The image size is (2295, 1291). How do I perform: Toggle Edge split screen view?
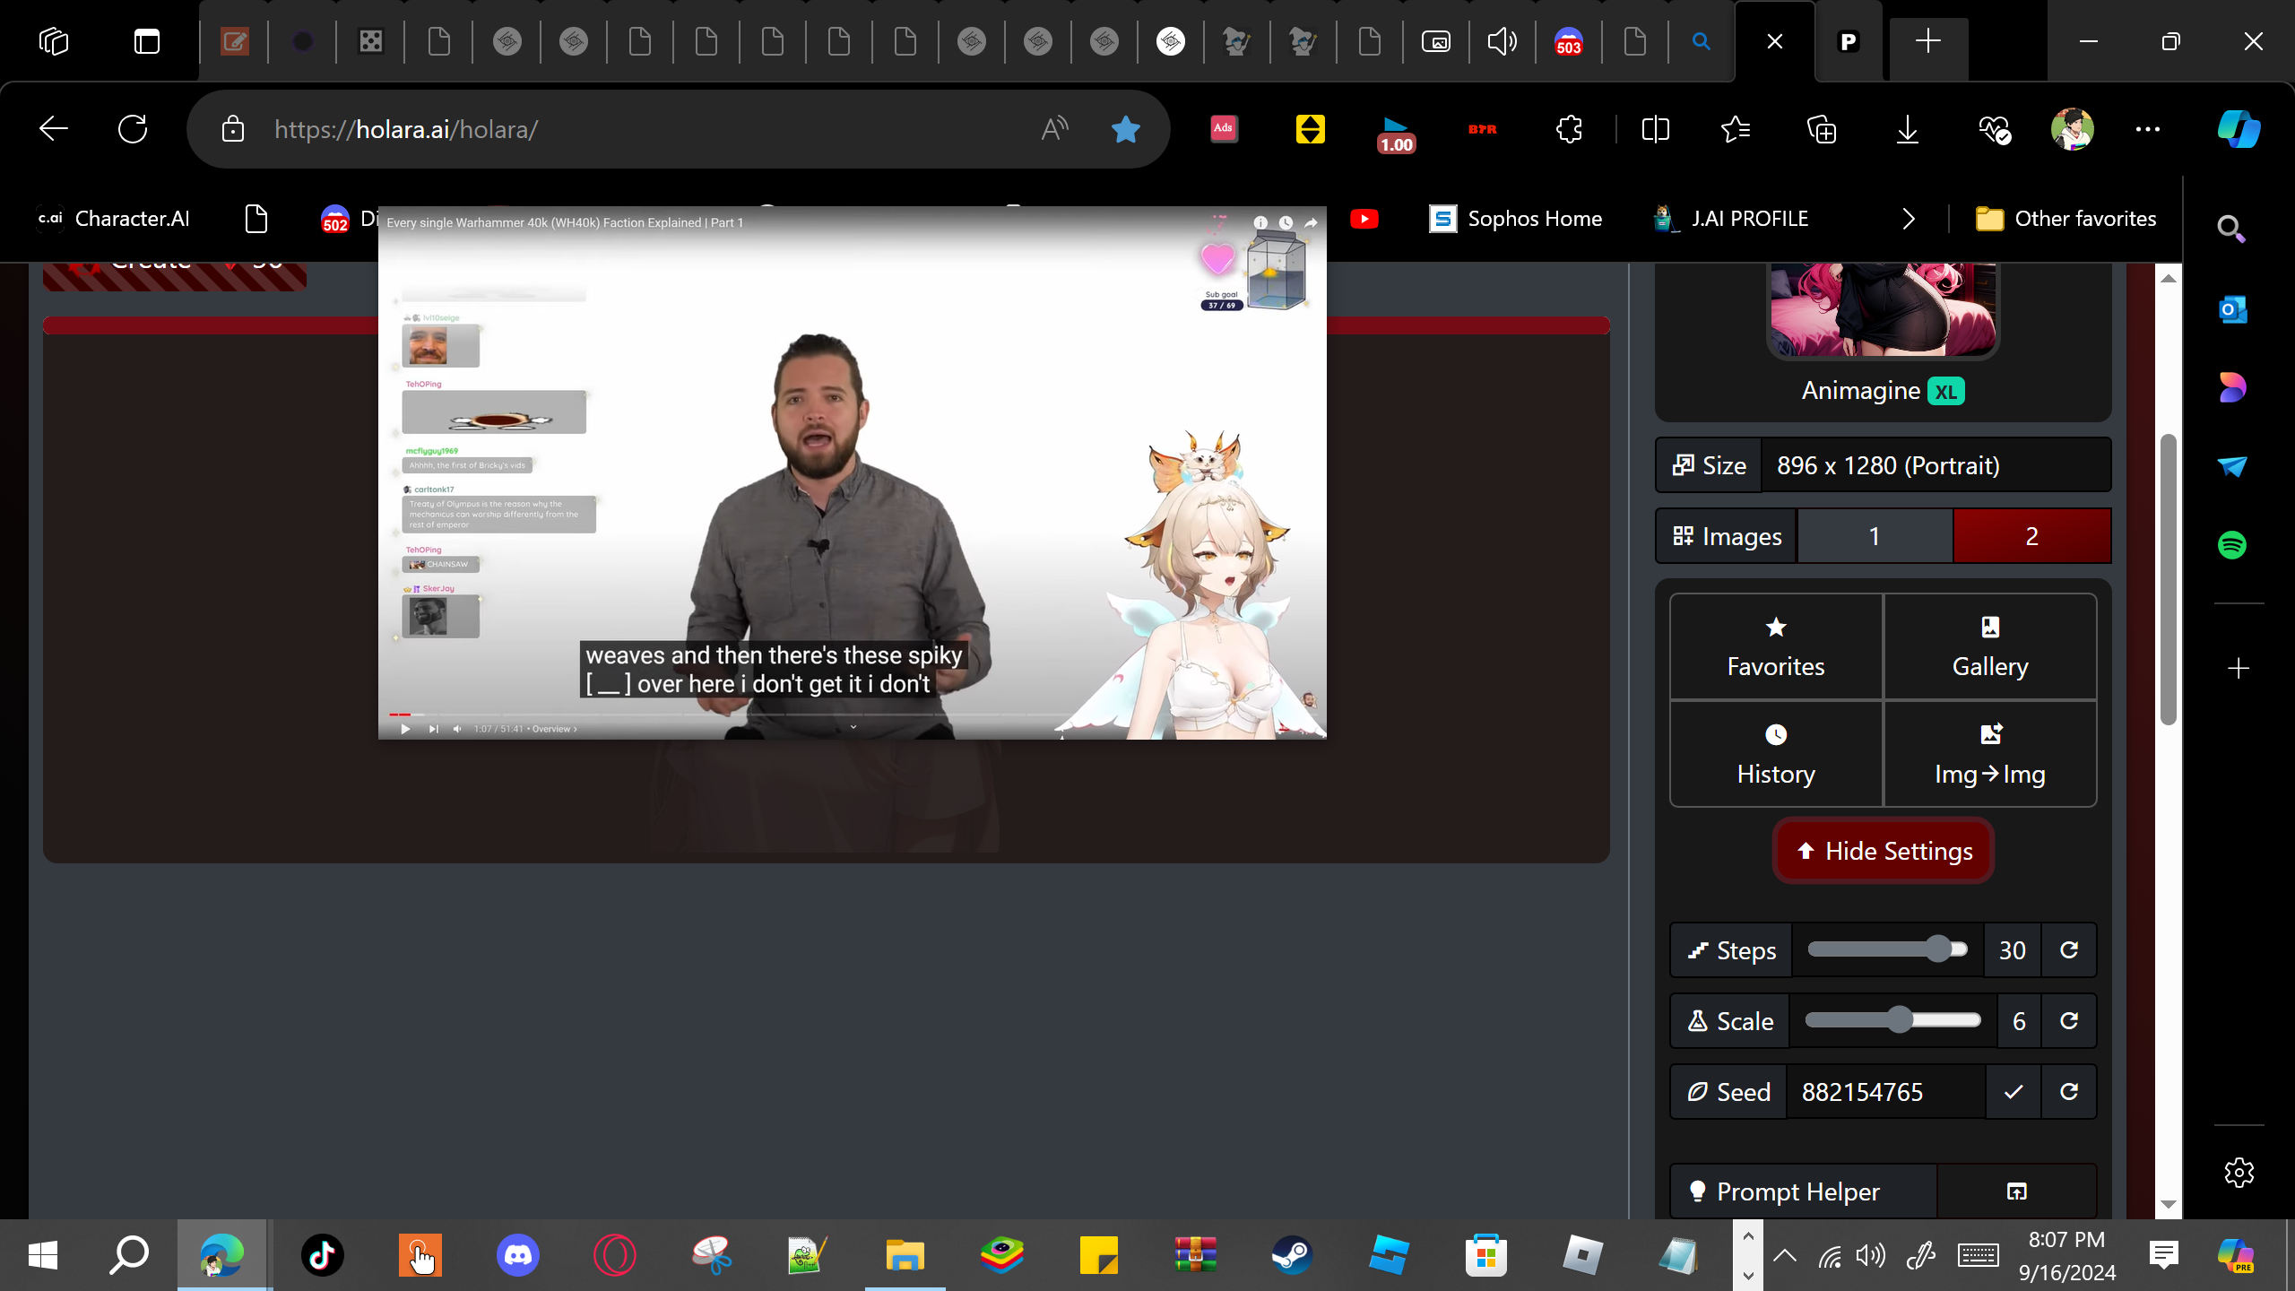click(x=1655, y=129)
